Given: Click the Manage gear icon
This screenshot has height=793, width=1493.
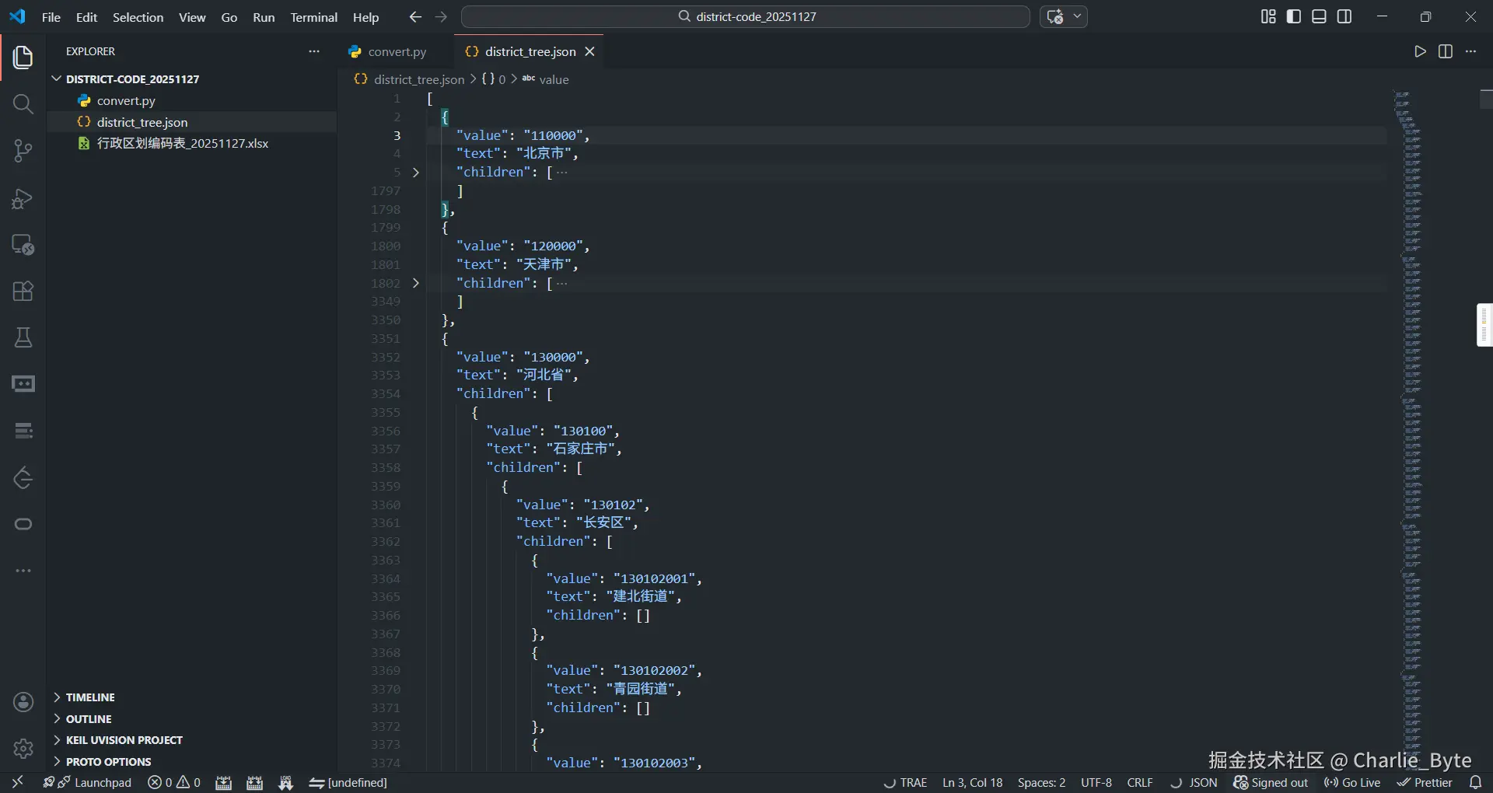Looking at the screenshot, I should click(23, 748).
